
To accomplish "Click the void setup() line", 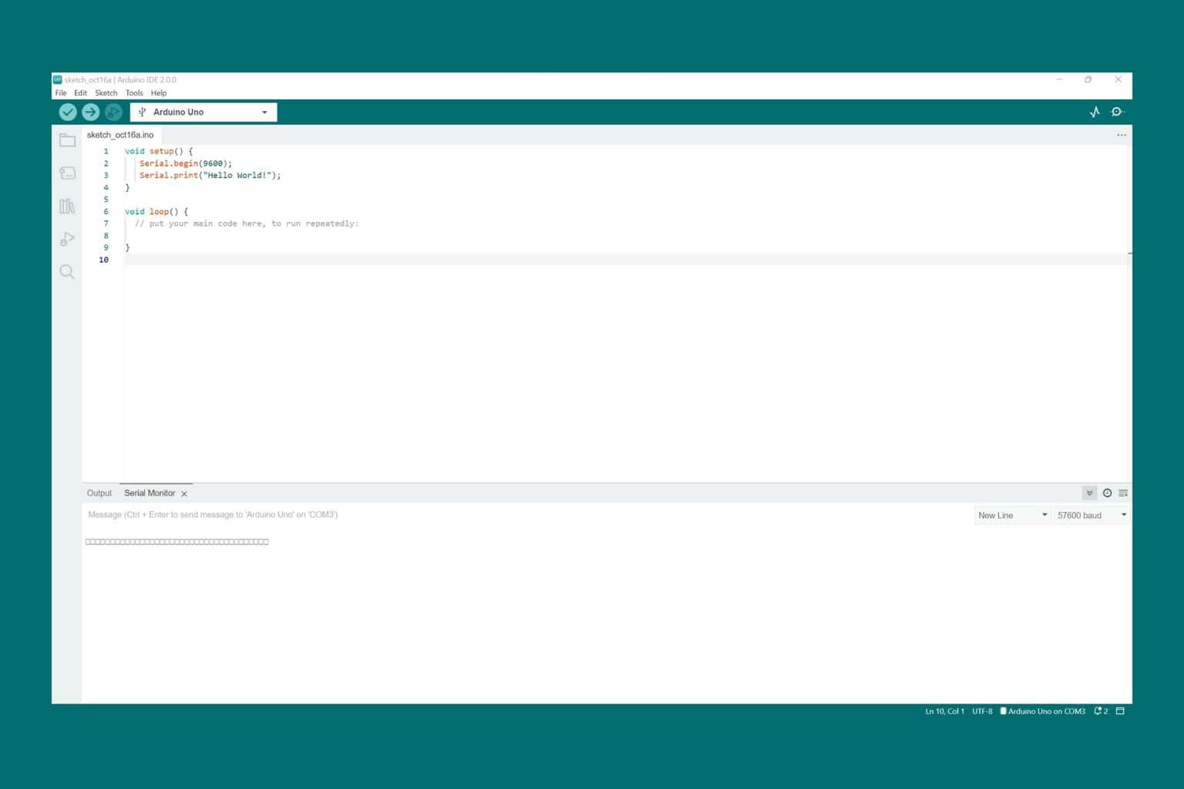I will [159, 152].
